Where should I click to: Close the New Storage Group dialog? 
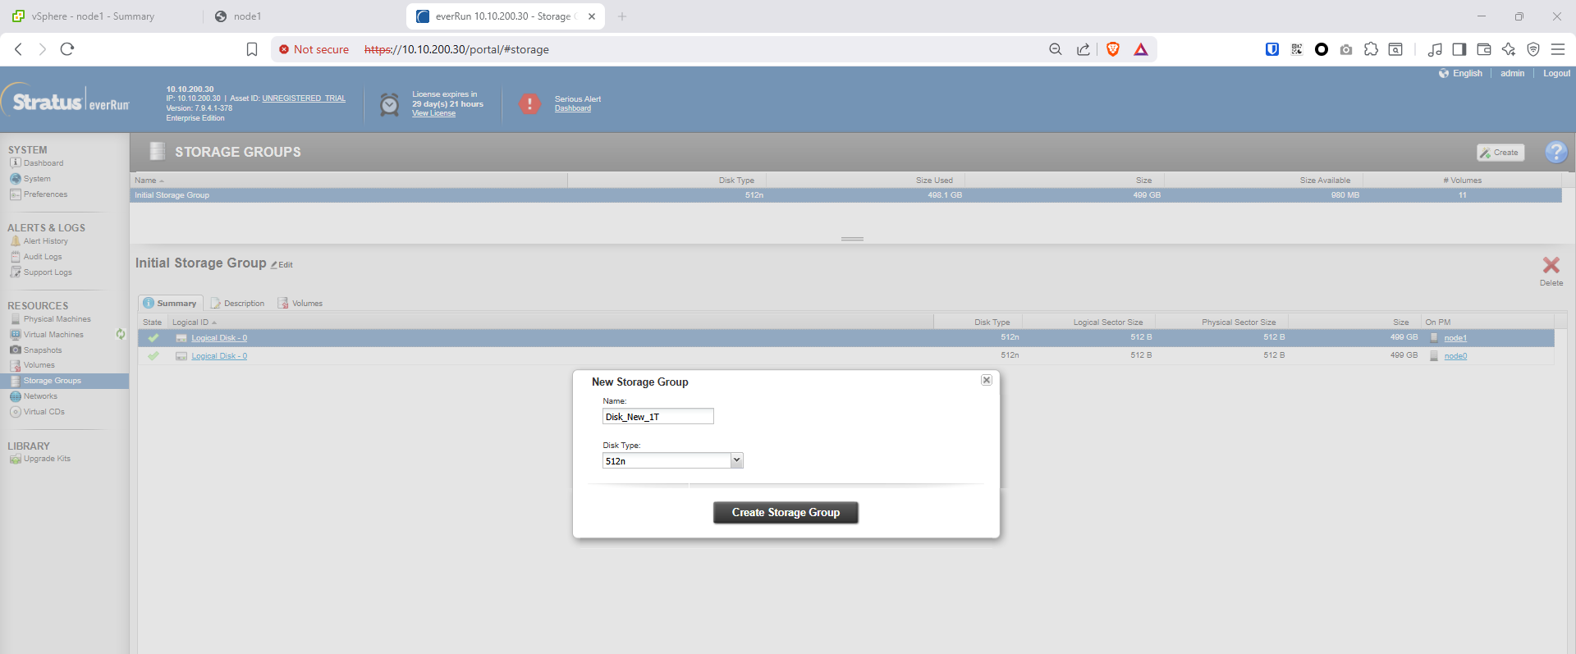(x=987, y=380)
